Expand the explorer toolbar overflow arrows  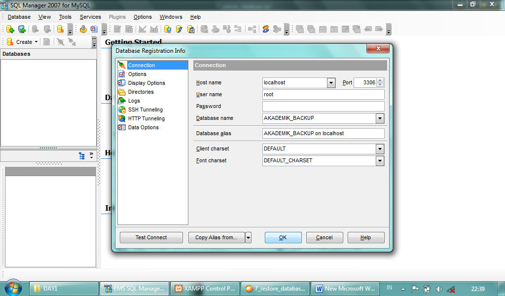coord(94,42)
